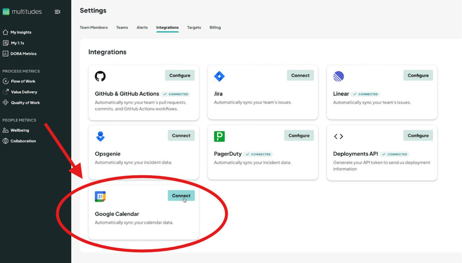This screenshot has height=263, width=462.
Task: Configure the GitHub & GitHub Actions integration
Action: click(x=180, y=75)
